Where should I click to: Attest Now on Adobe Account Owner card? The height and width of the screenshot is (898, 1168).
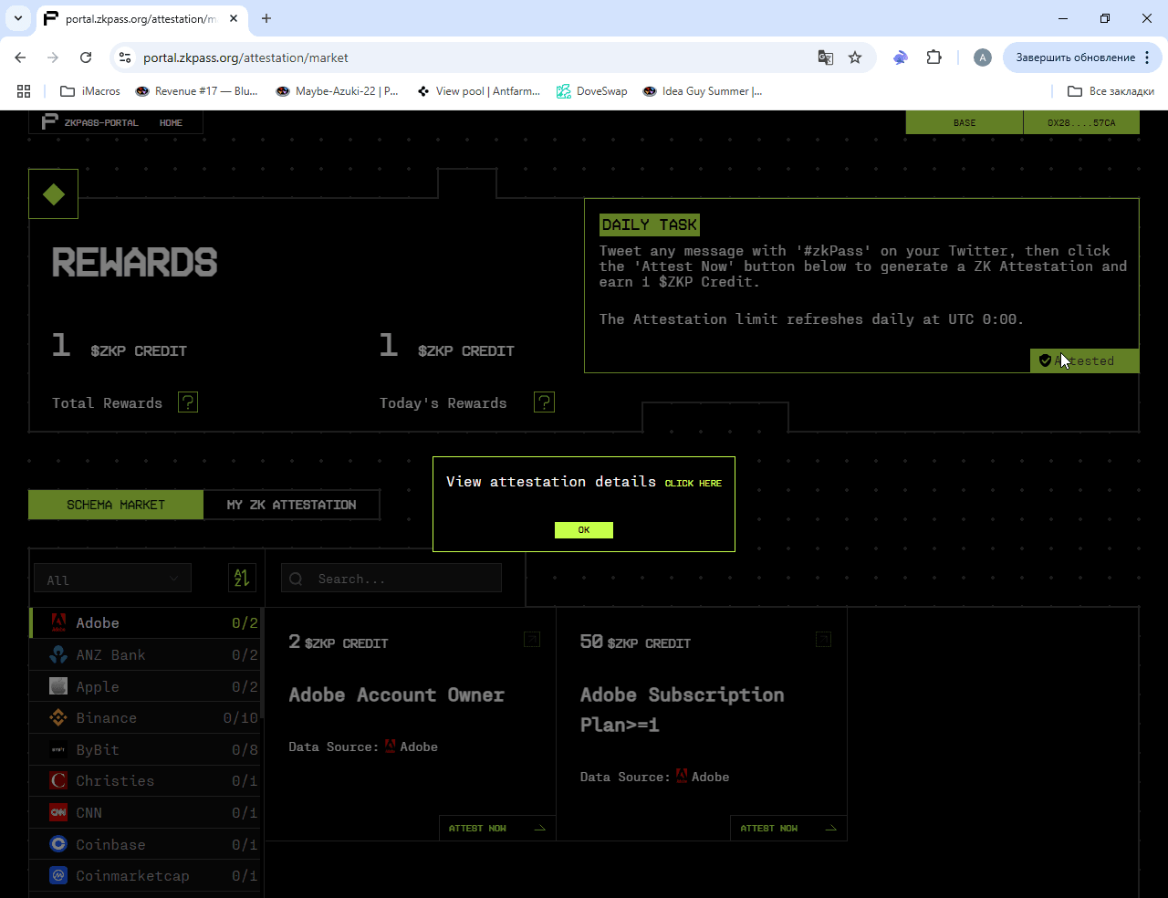[496, 828]
